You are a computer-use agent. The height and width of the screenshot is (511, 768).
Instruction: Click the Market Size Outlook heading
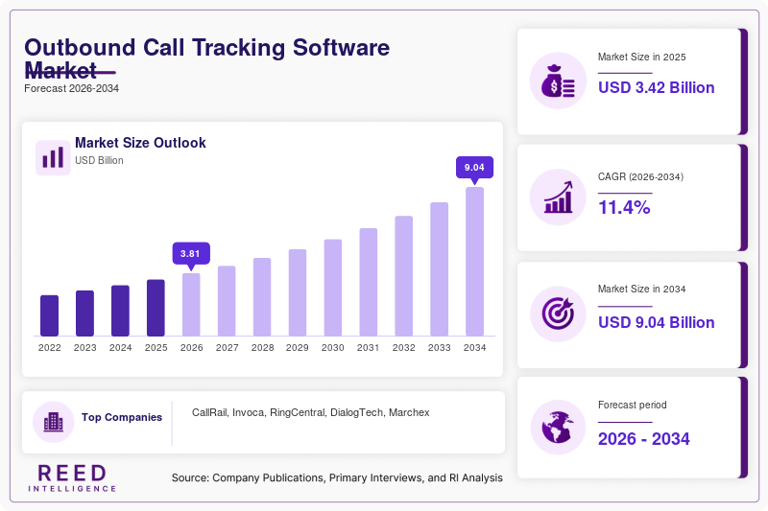click(140, 143)
